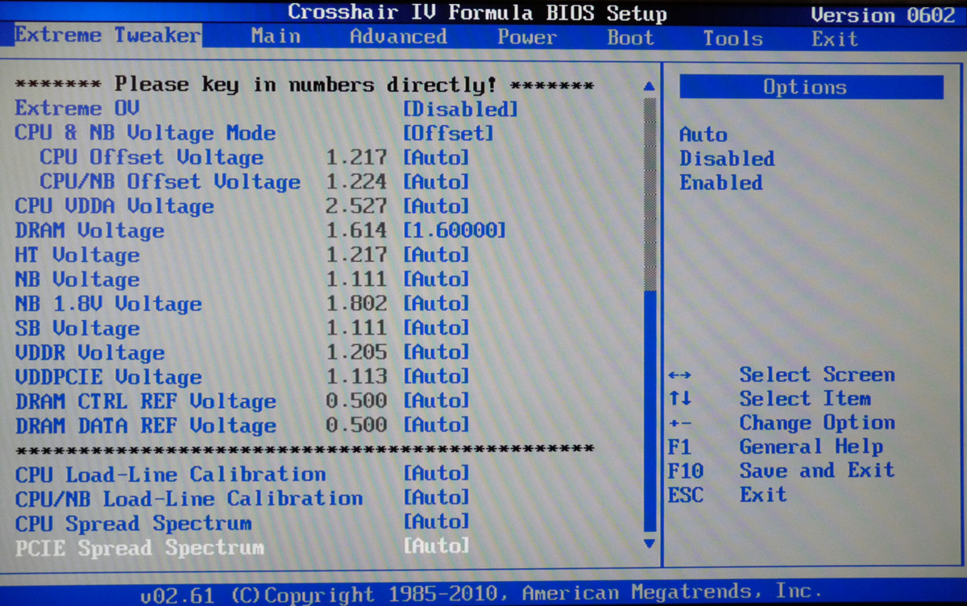This screenshot has height=606, width=967.
Task: Select the DRAM DATA REF Voltage [Auto] value
Action: pos(436,424)
